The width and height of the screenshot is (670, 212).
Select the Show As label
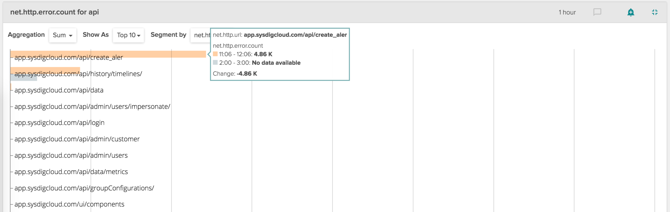click(96, 35)
